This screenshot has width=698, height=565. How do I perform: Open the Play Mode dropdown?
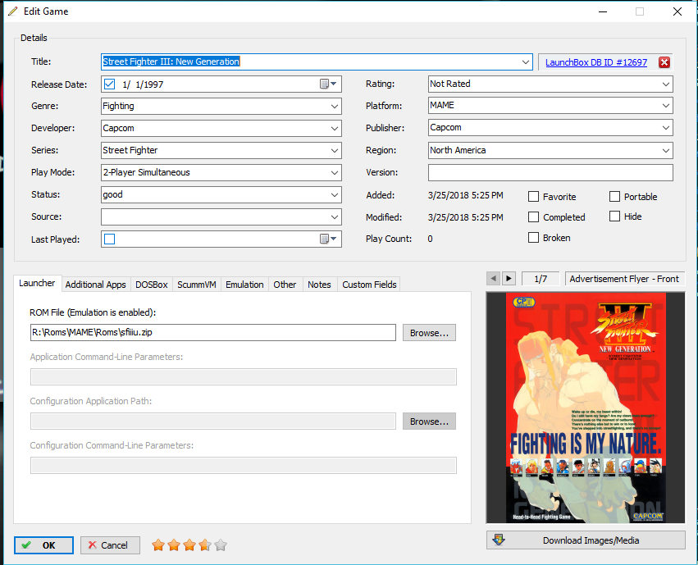coord(335,172)
